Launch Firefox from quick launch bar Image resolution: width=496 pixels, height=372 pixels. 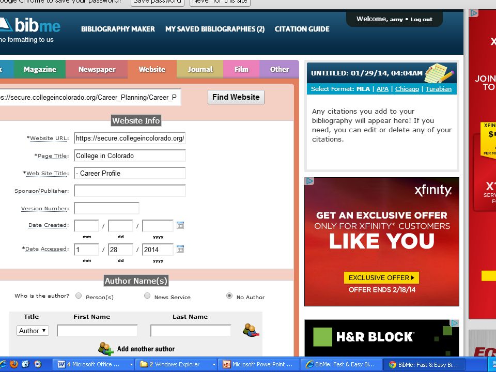point(13,364)
